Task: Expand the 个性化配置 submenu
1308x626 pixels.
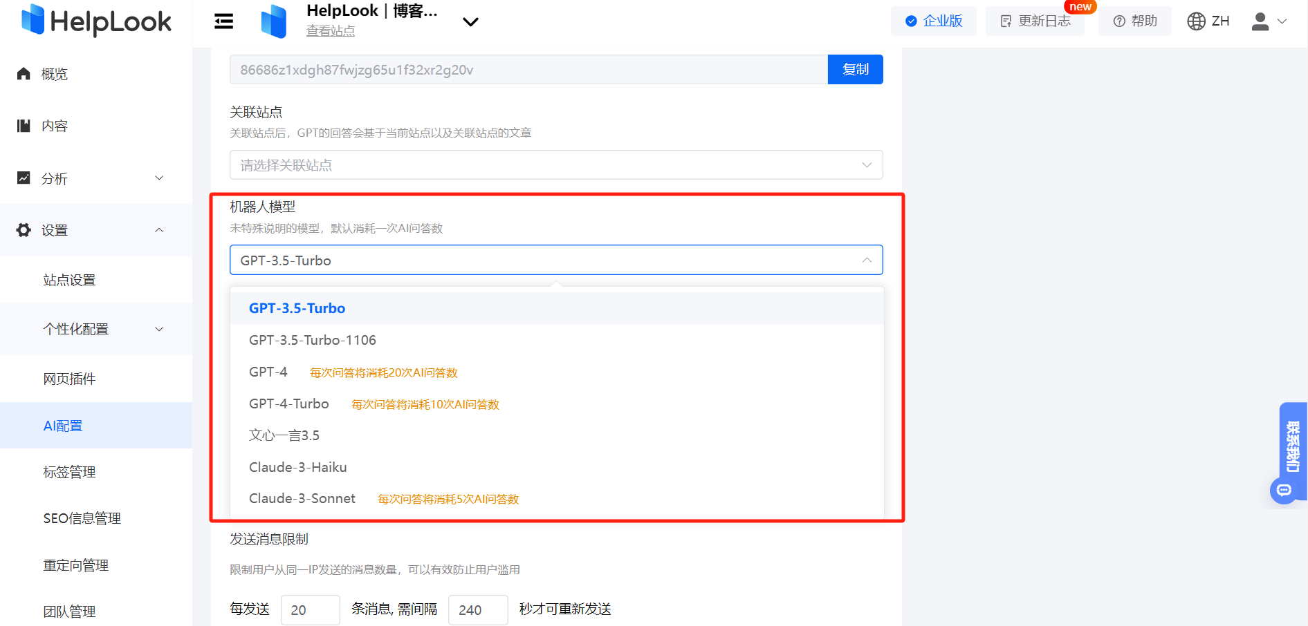Action: 96,329
